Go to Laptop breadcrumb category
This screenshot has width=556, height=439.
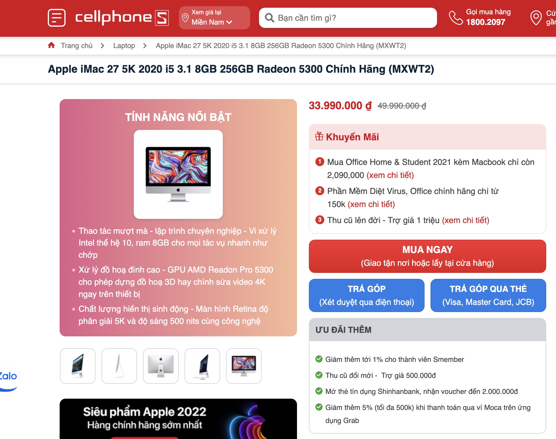(x=124, y=46)
